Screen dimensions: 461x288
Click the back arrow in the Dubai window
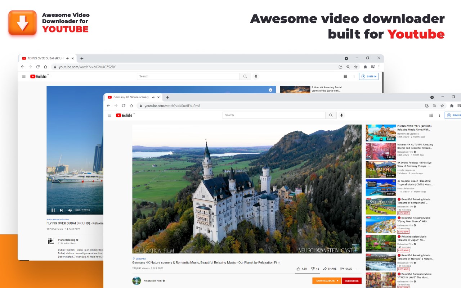[22, 67]
